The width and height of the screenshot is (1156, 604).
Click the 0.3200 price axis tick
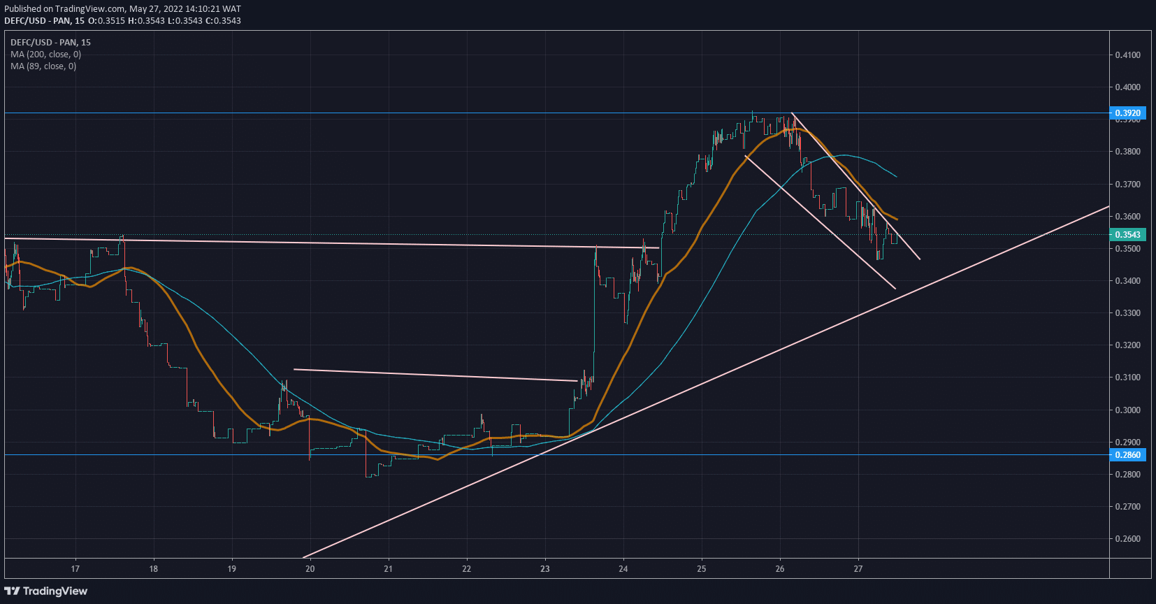pos(1127,345)
